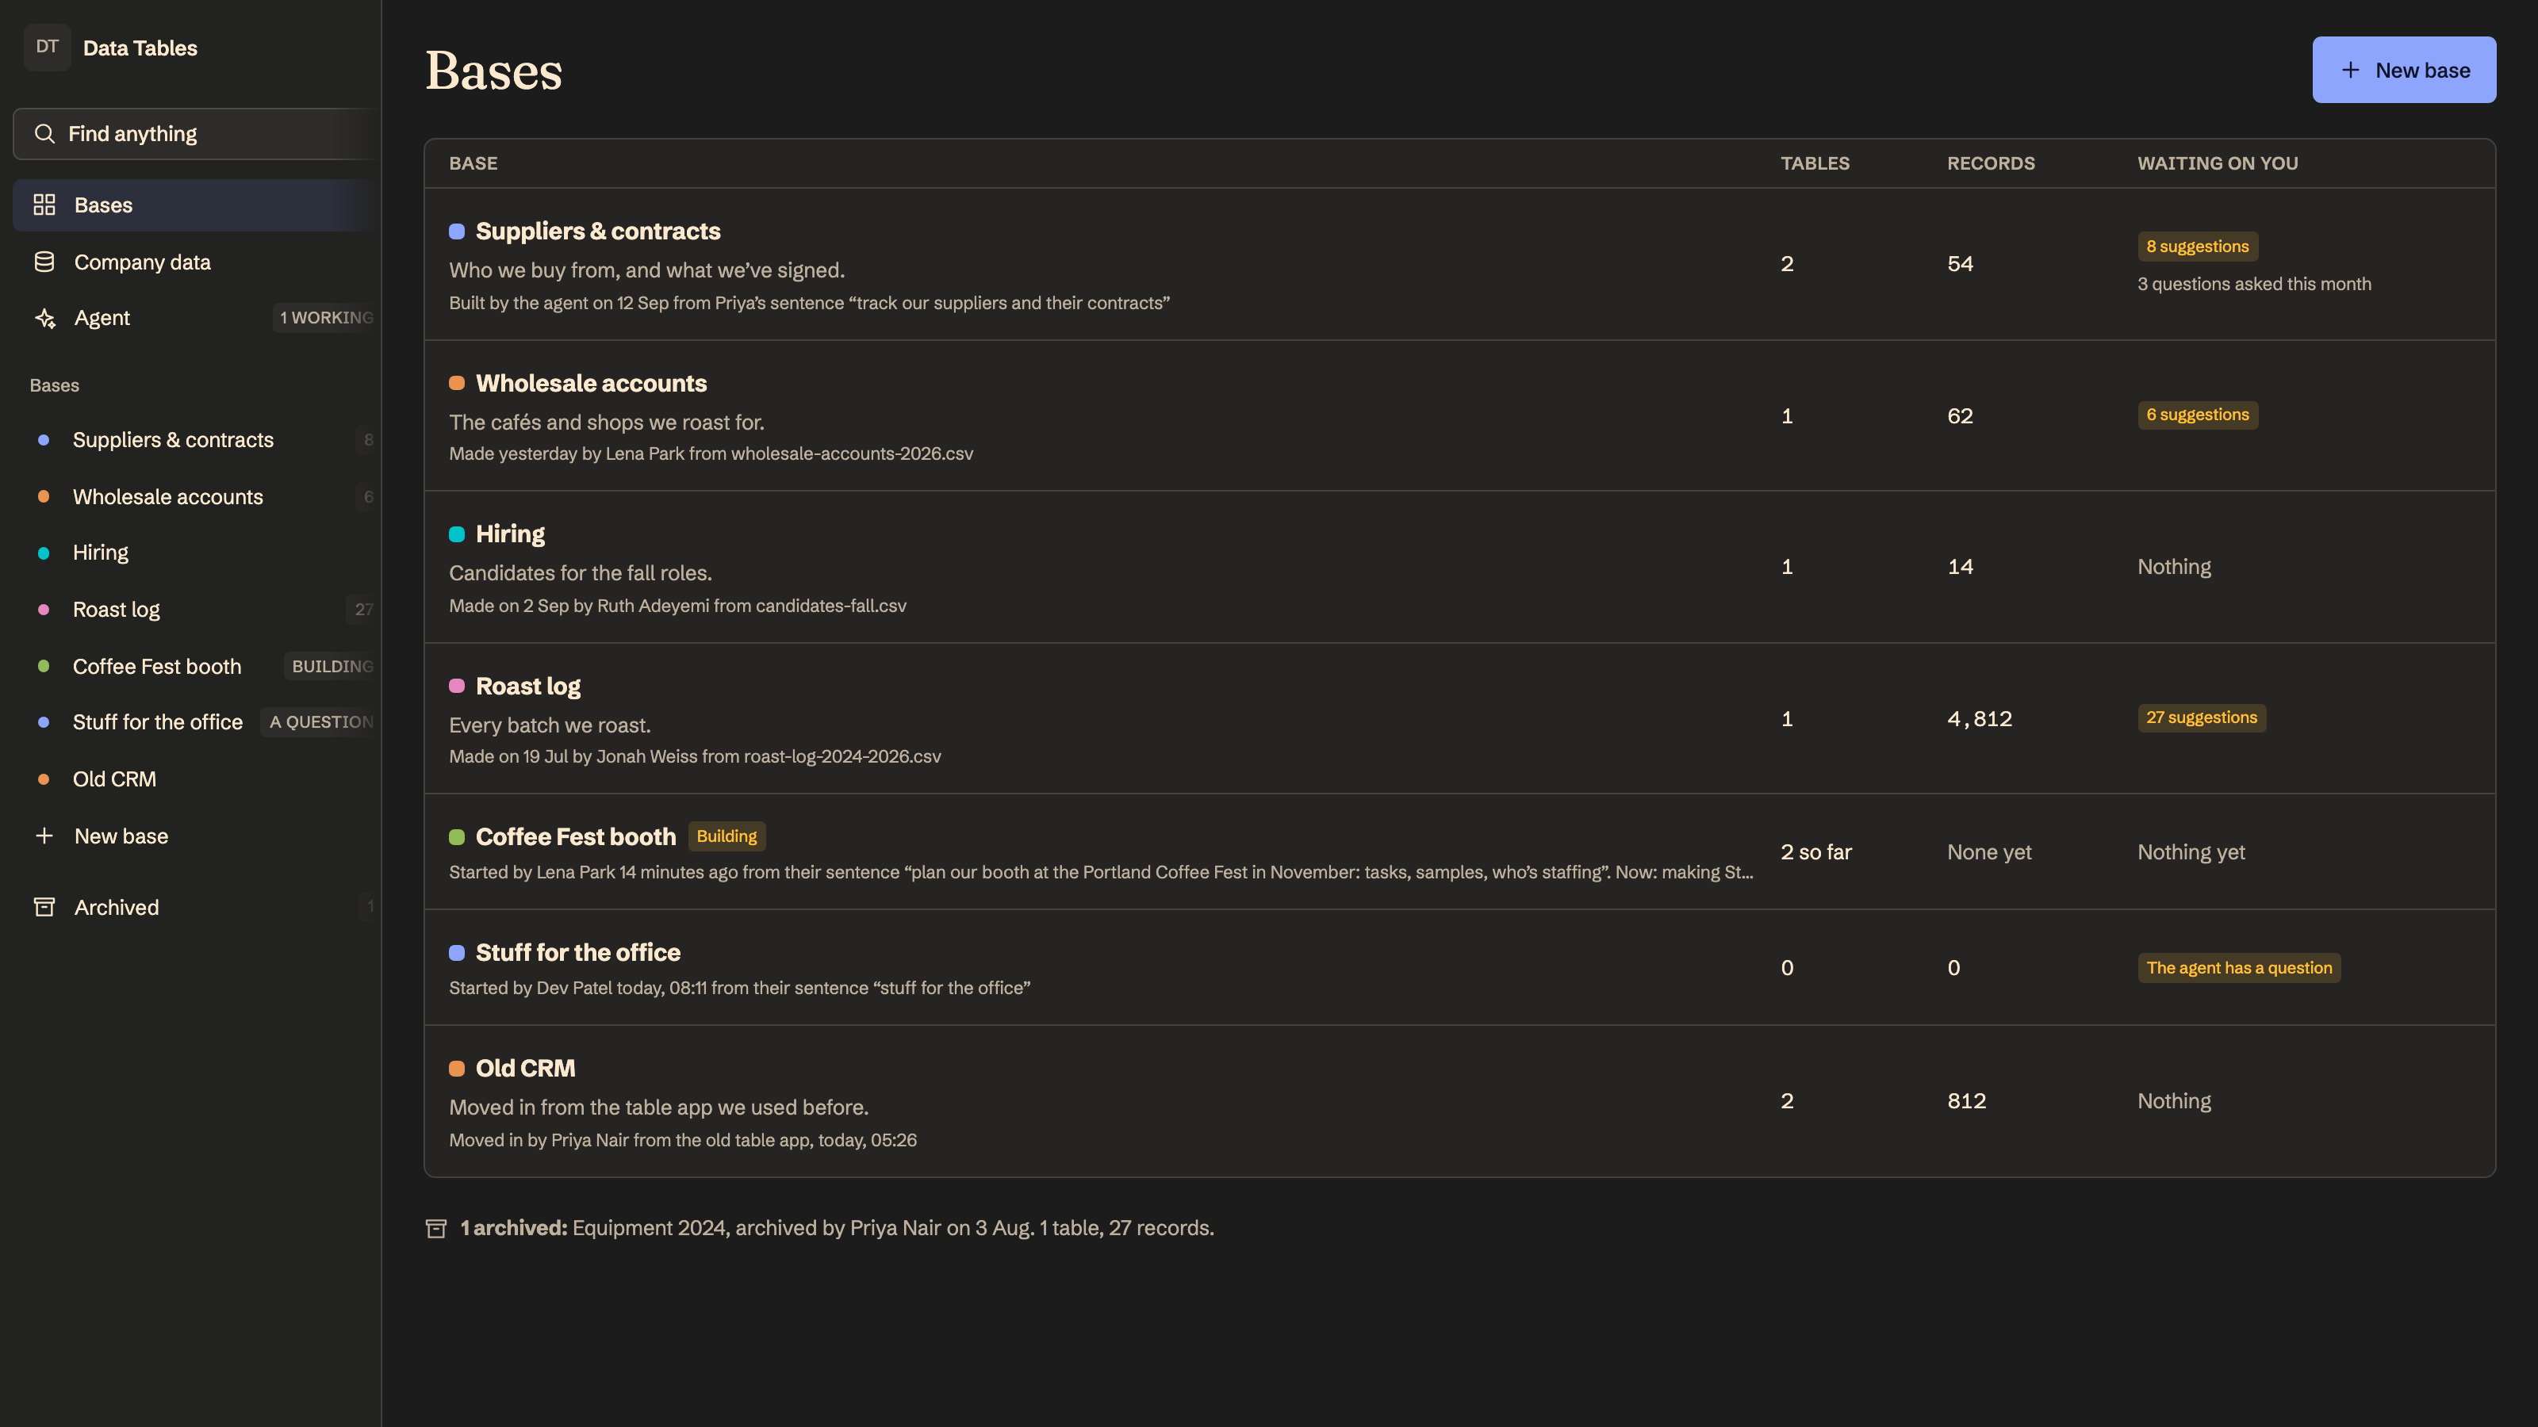Click the WAITING ON YOU column header
Screen dimensions: 2538x1427
(2217, 163)
